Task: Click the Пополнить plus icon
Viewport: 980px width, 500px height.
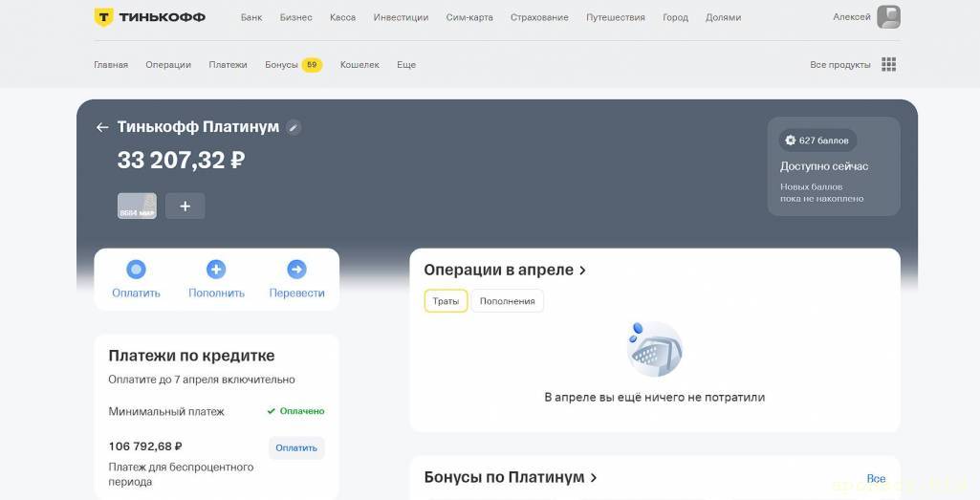Action: (216, 270)
